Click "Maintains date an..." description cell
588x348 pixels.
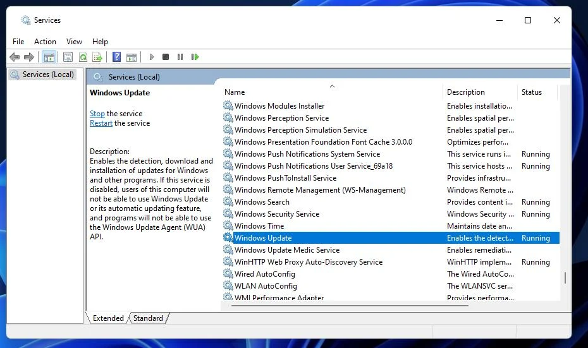click(479, 226)
